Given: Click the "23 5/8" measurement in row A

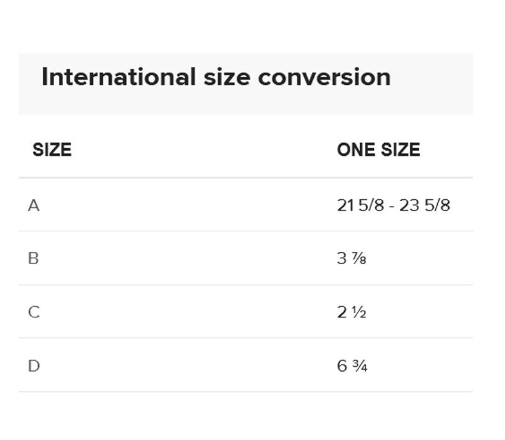Looking at the screenshot, I should pyautogui.click(x=425, y=205).
